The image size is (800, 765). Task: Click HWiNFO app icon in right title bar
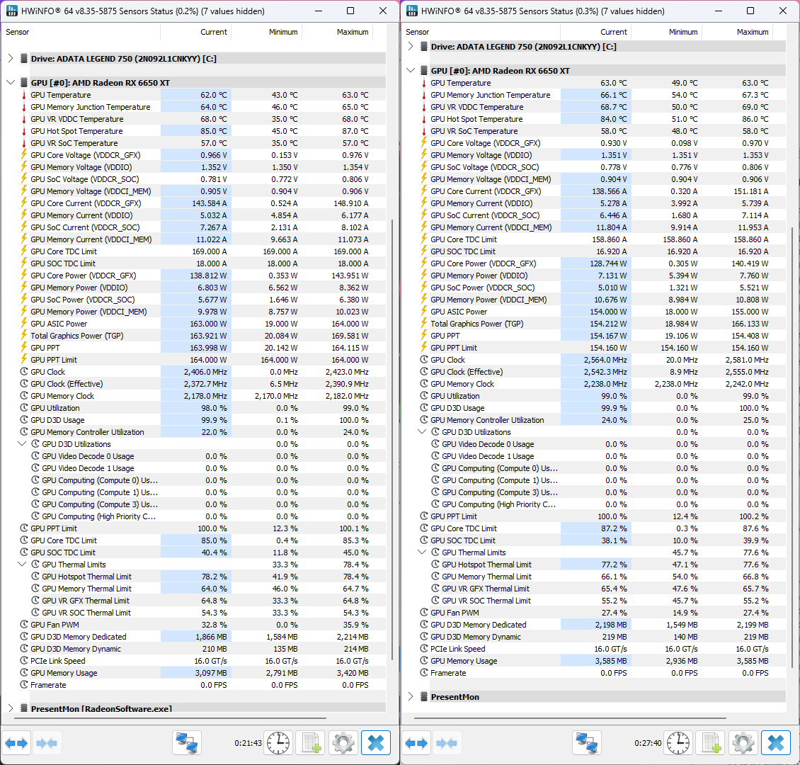point(412,11)
